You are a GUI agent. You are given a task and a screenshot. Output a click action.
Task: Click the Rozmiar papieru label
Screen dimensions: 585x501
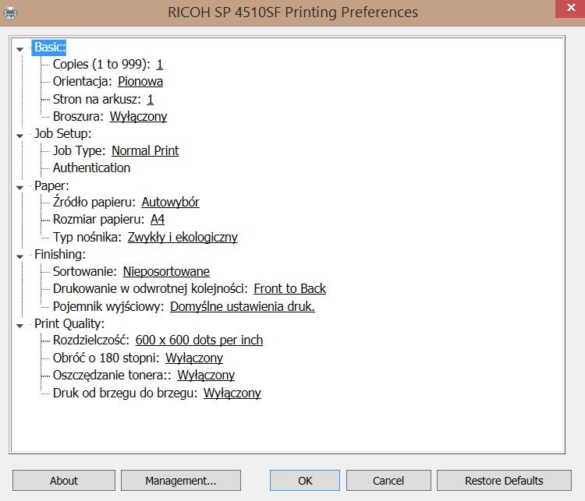pos(98,219)
